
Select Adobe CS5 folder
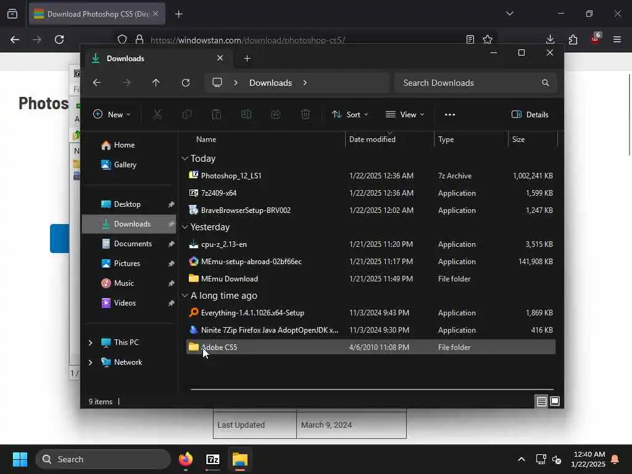(371, 347)
